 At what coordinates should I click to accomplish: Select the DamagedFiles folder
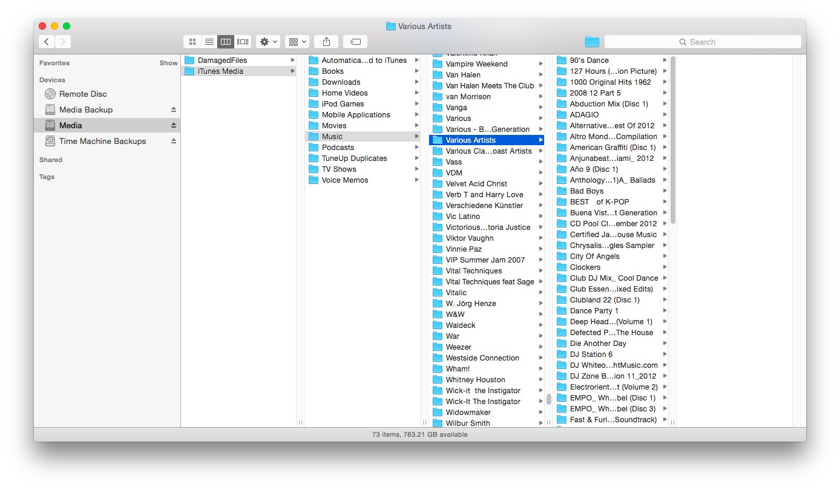(239, 60)
